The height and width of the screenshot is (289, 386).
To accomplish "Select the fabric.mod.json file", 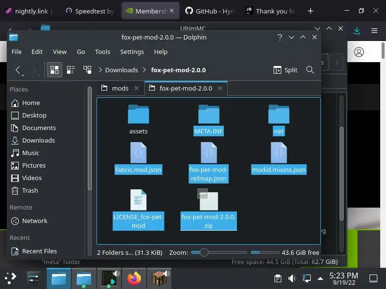I will point(138,158).
